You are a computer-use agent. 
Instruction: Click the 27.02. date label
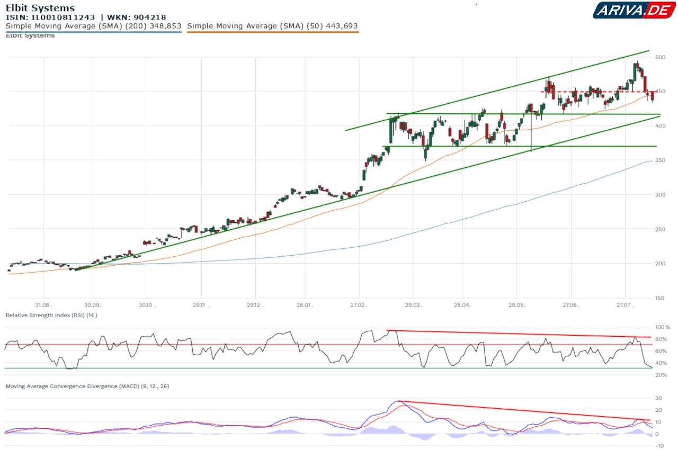point(359,304)
